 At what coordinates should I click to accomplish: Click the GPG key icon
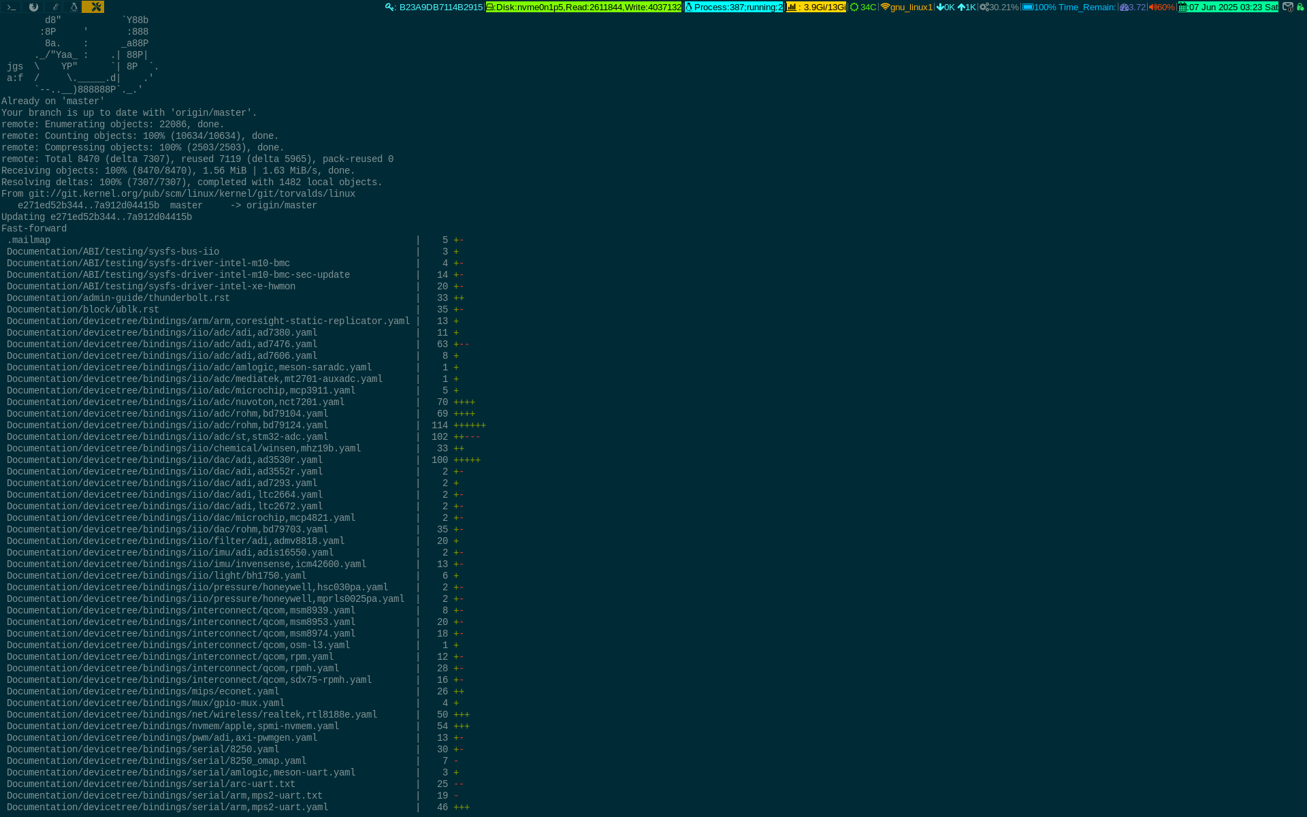click(x=390, y=7)
